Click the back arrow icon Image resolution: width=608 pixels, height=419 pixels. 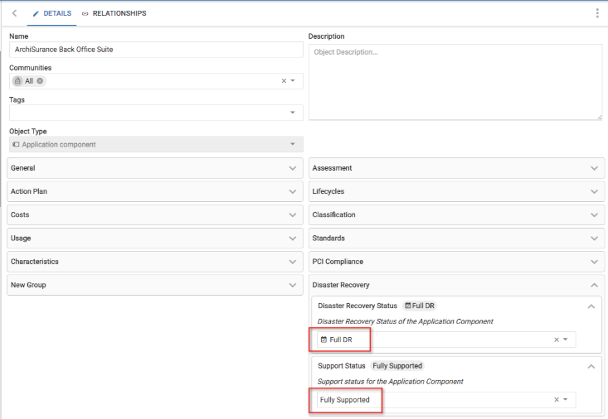[14, 13]
